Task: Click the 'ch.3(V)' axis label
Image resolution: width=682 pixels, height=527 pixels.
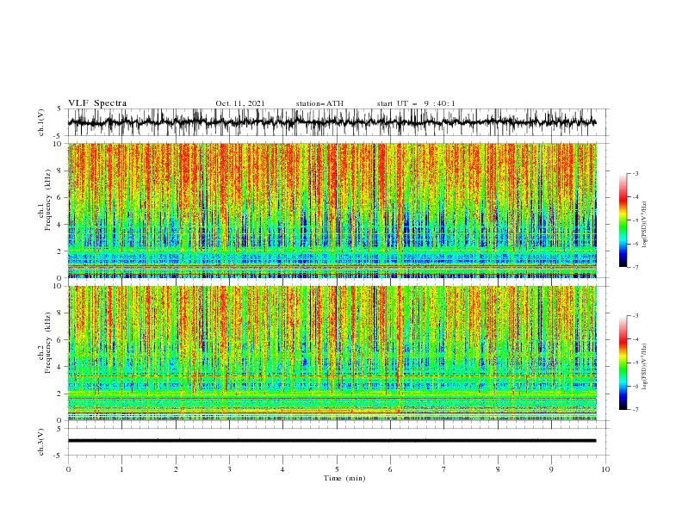Action: [41, 442]
